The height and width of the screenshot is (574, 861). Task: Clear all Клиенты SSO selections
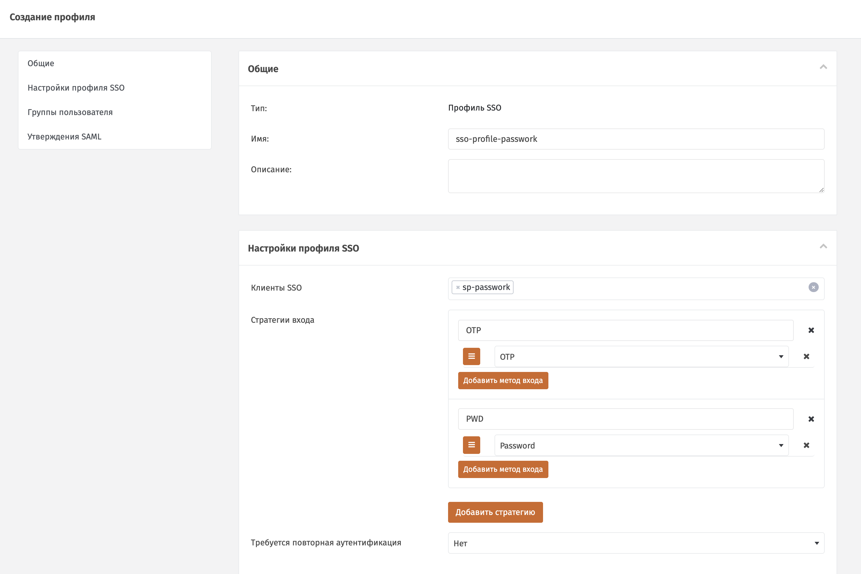[813, 287]
